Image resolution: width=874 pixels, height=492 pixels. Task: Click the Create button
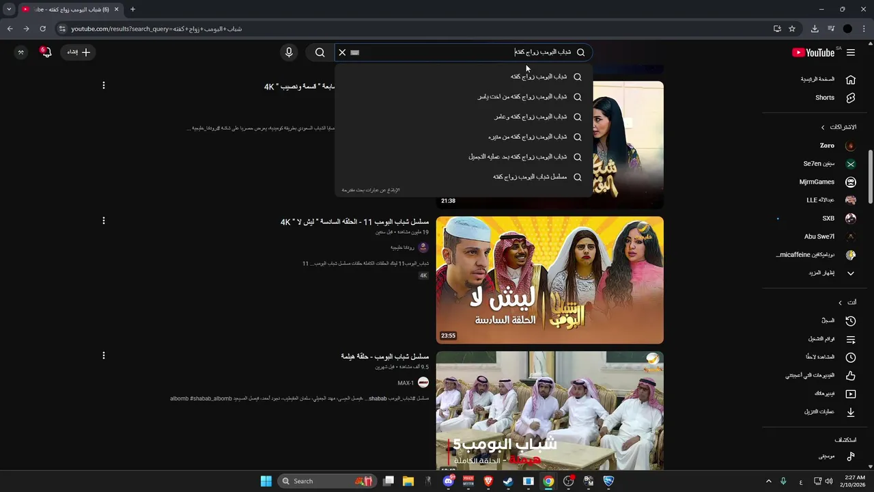[79, 53]
